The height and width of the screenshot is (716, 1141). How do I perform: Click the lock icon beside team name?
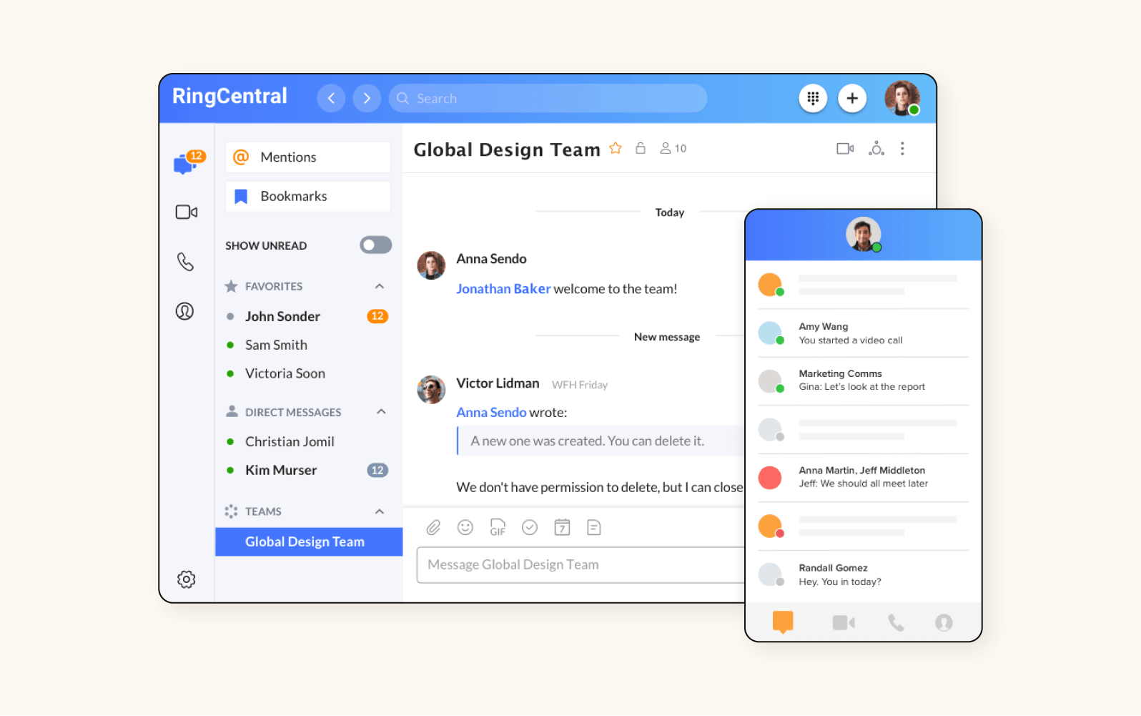pyautogui.click(x=641, y=148)
